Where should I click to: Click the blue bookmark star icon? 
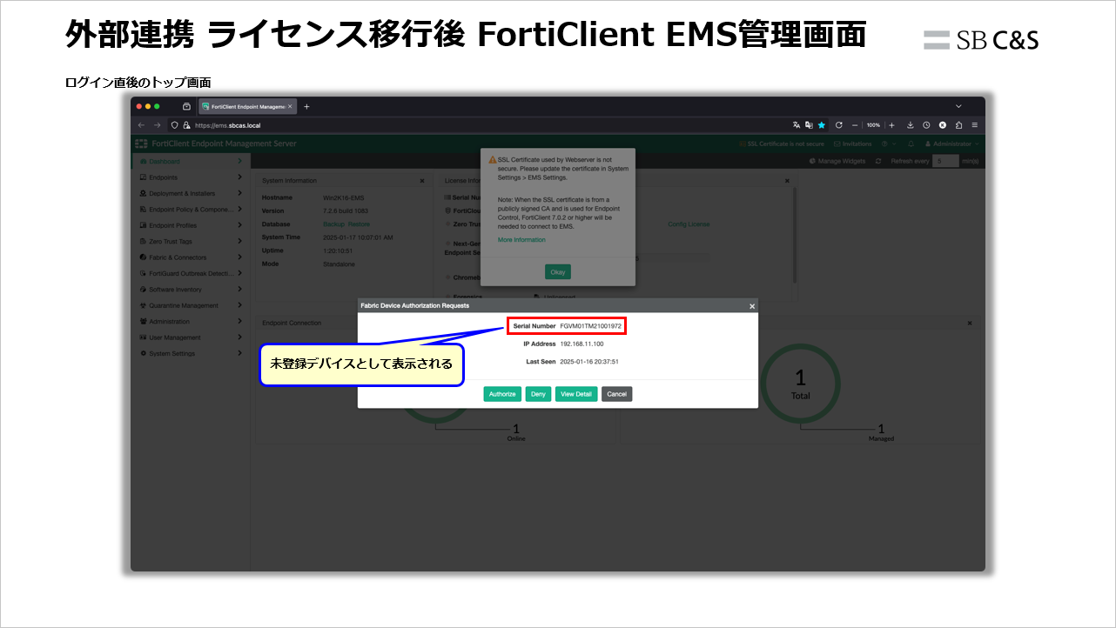click(821, 125)
